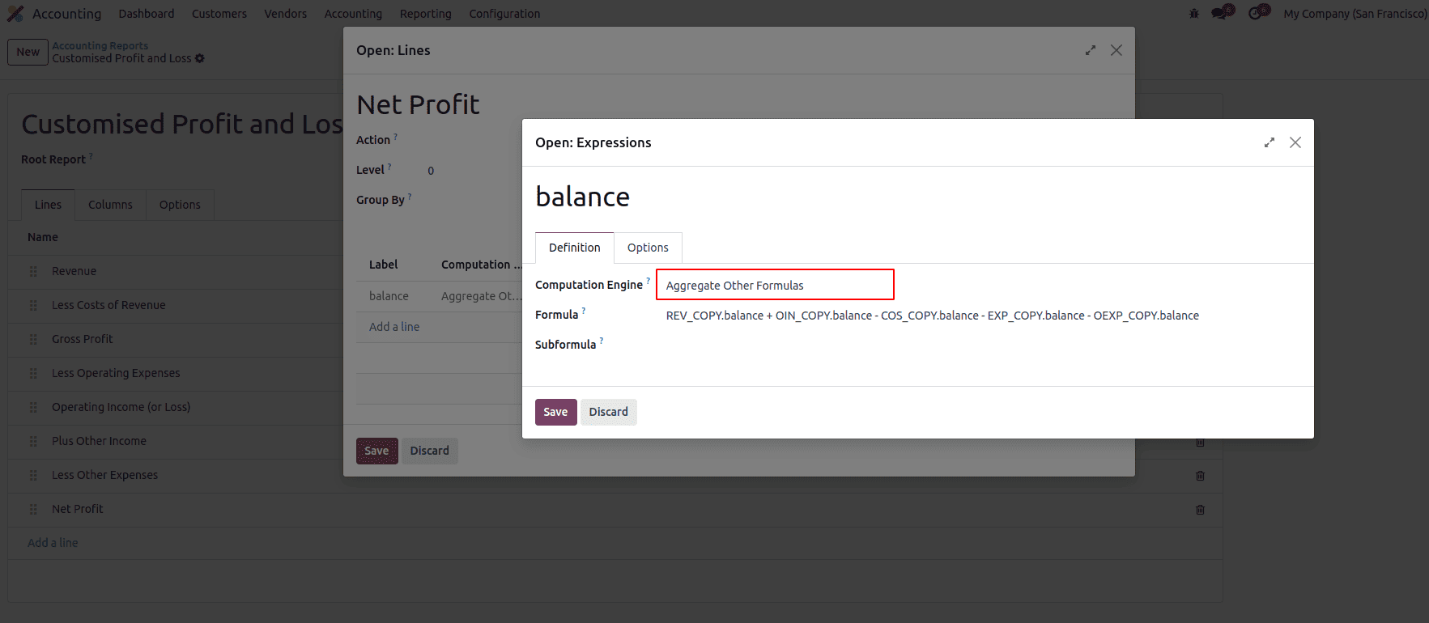Click the Level field value 0

pos(431,171)
